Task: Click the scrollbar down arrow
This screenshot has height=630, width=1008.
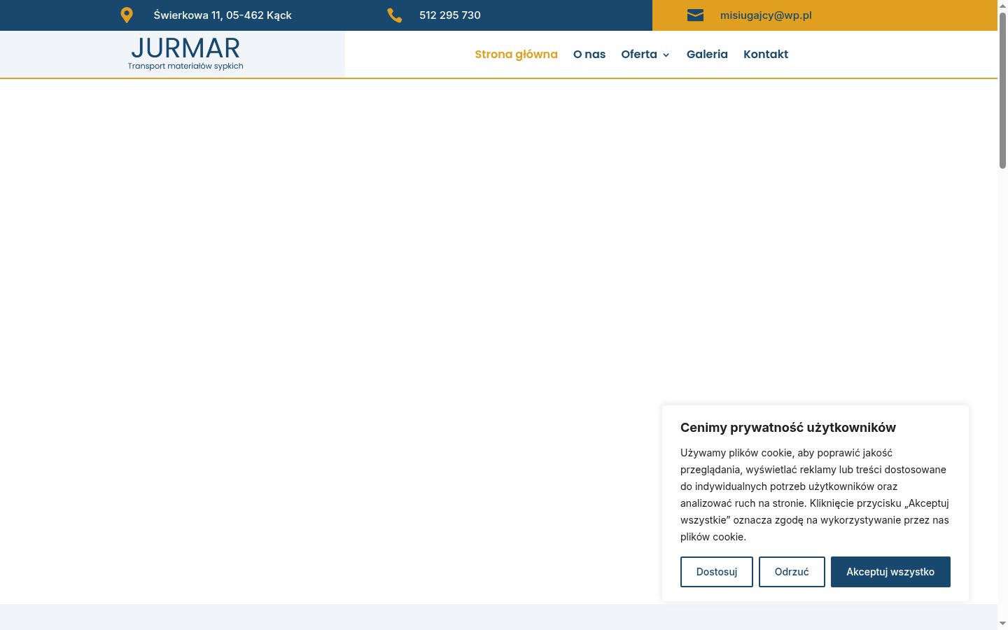Action: click(1002, 623)
